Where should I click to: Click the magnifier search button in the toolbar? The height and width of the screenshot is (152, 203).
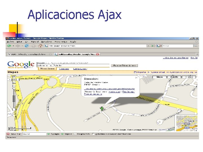(195, 46)
